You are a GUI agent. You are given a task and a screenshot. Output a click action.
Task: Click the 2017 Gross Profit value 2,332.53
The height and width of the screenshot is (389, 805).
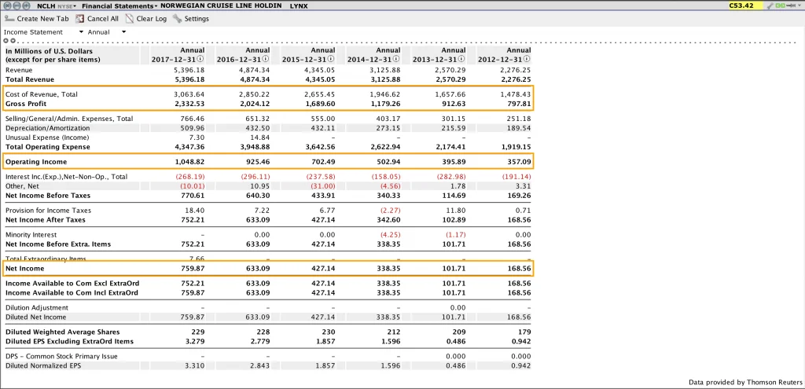pos(189,104)
